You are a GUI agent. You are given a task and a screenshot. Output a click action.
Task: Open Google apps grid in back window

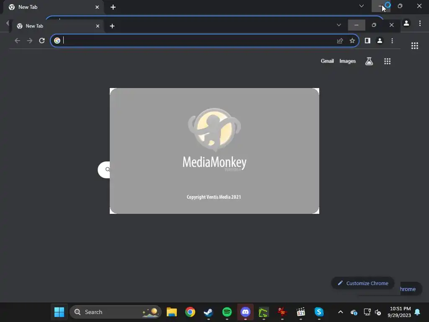415,46
